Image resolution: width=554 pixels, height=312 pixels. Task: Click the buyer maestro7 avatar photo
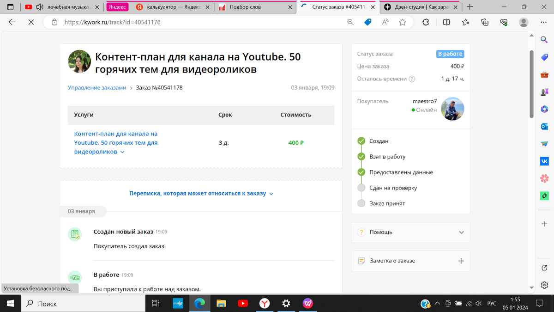coord(452,109)
